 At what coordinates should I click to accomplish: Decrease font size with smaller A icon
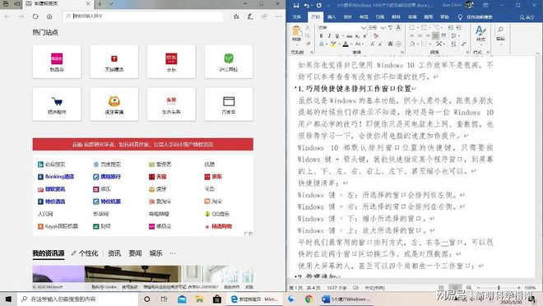tap(380, 44)
